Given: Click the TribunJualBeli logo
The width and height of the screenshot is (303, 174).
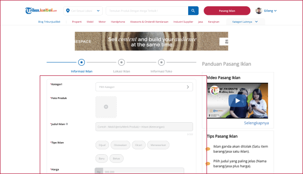Looking at the screenshot, I should [x=41, y=11].
